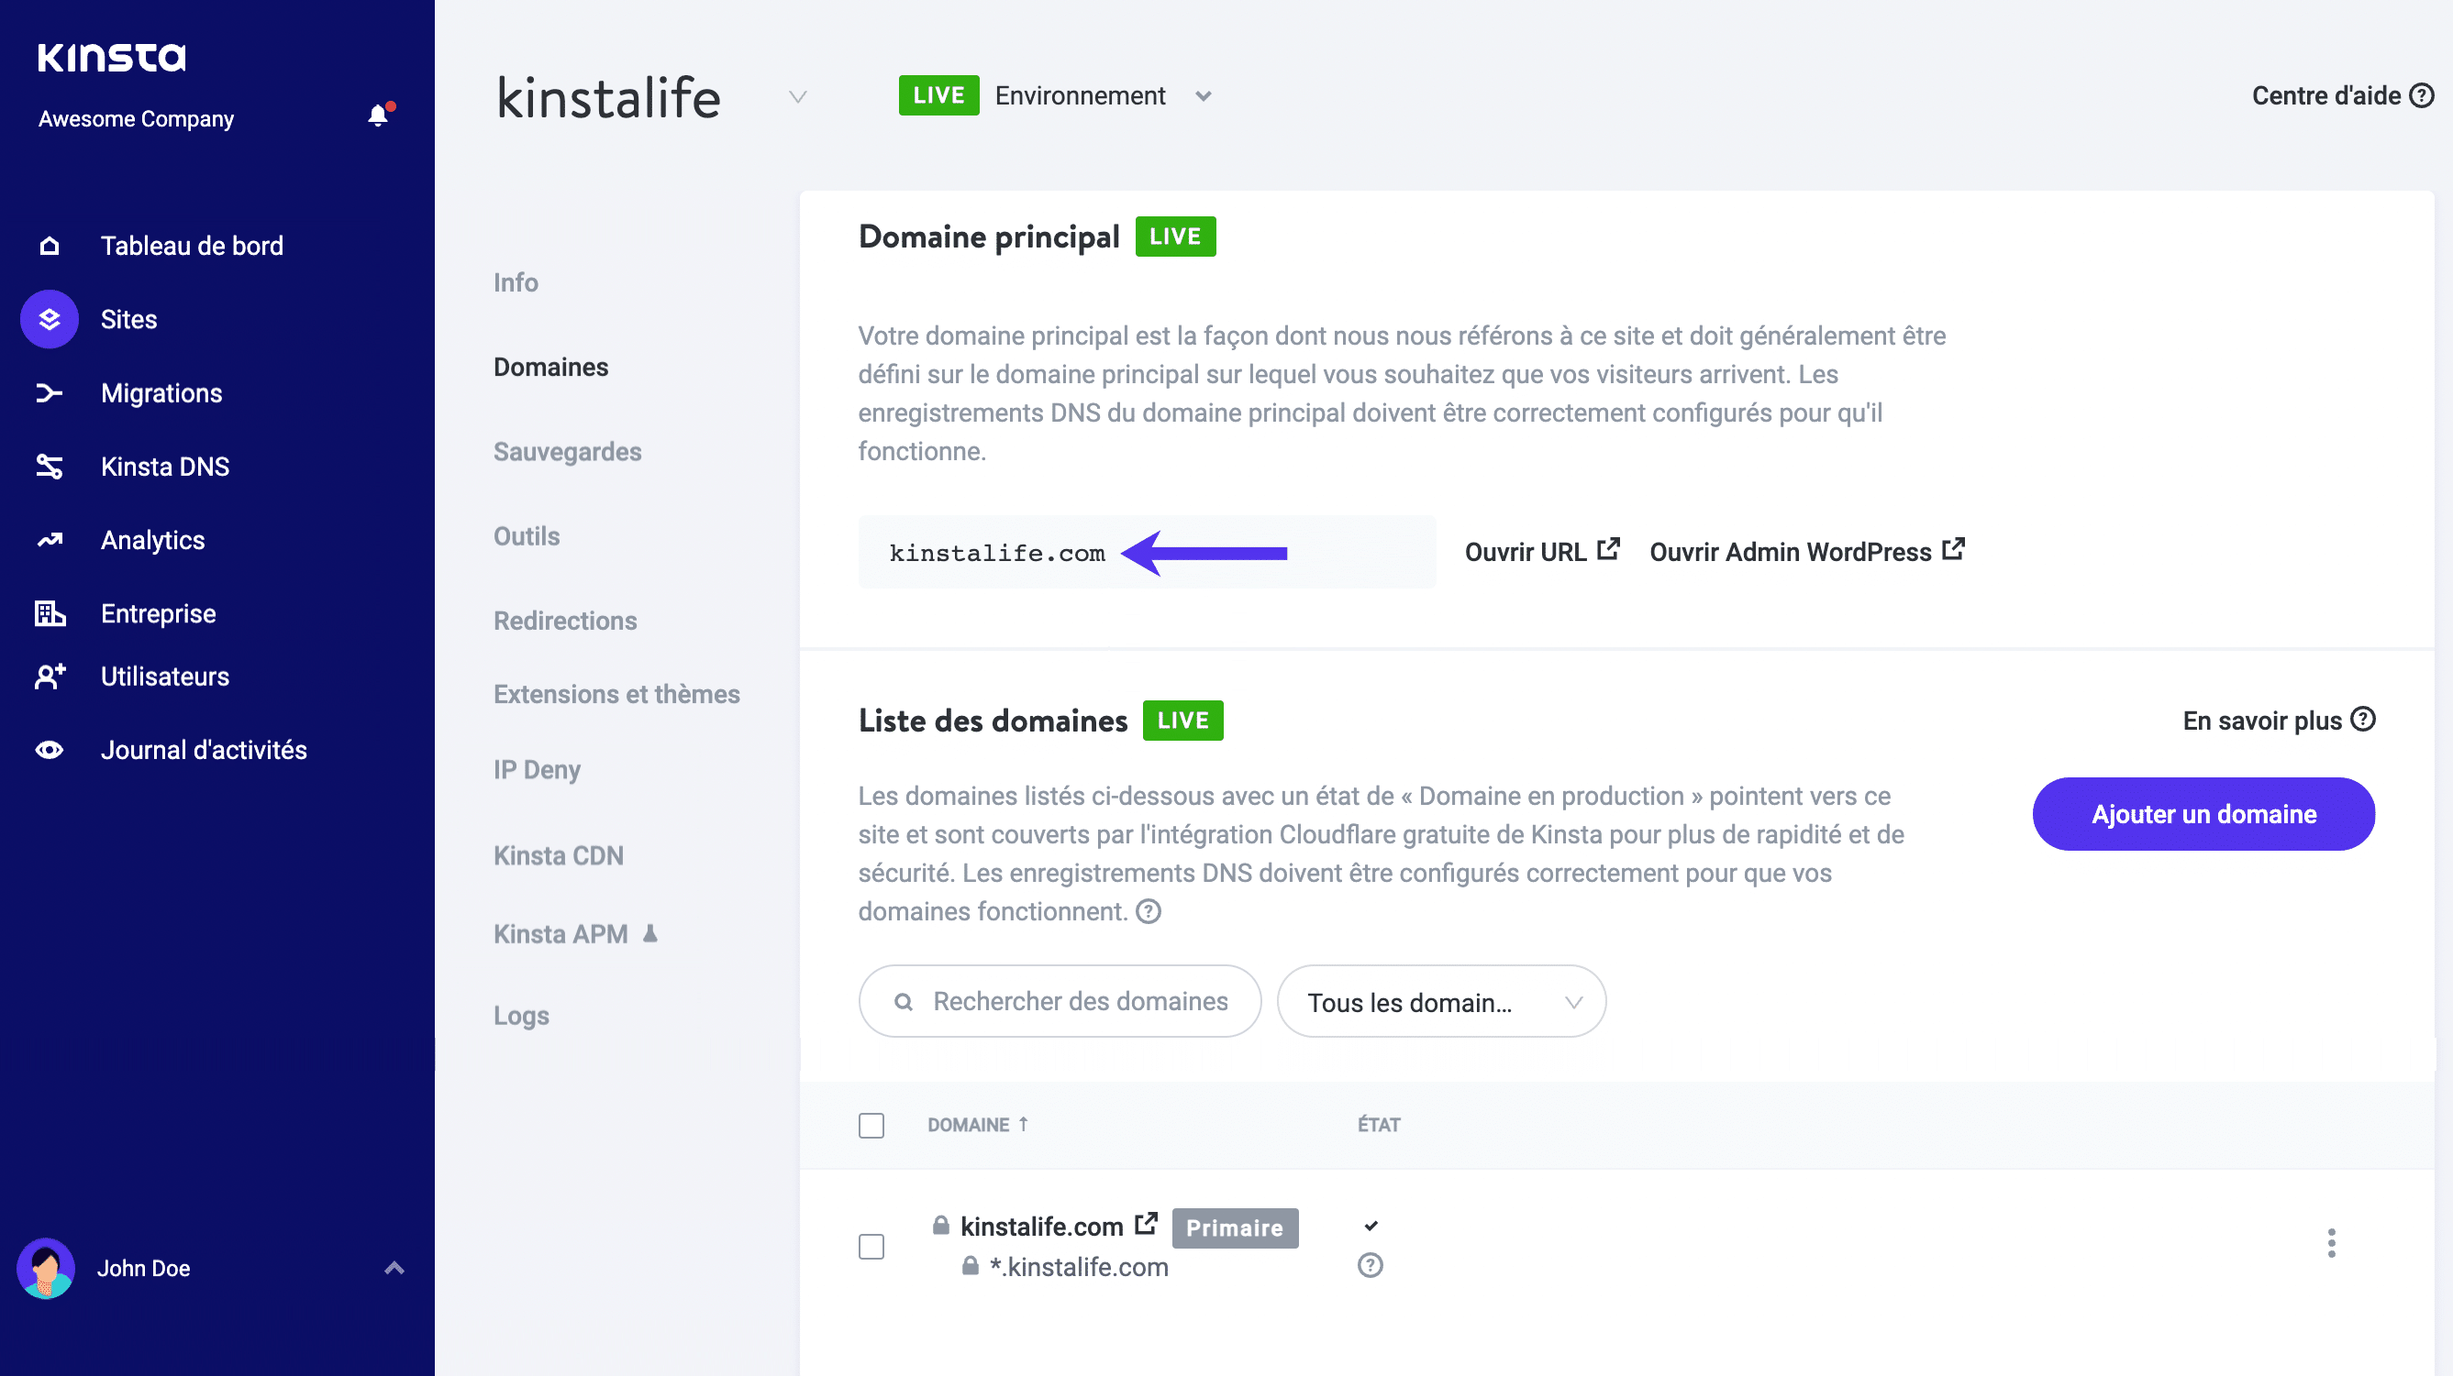Click the Analytics trend icon
2453x1376 pixels.
(50, 541)
